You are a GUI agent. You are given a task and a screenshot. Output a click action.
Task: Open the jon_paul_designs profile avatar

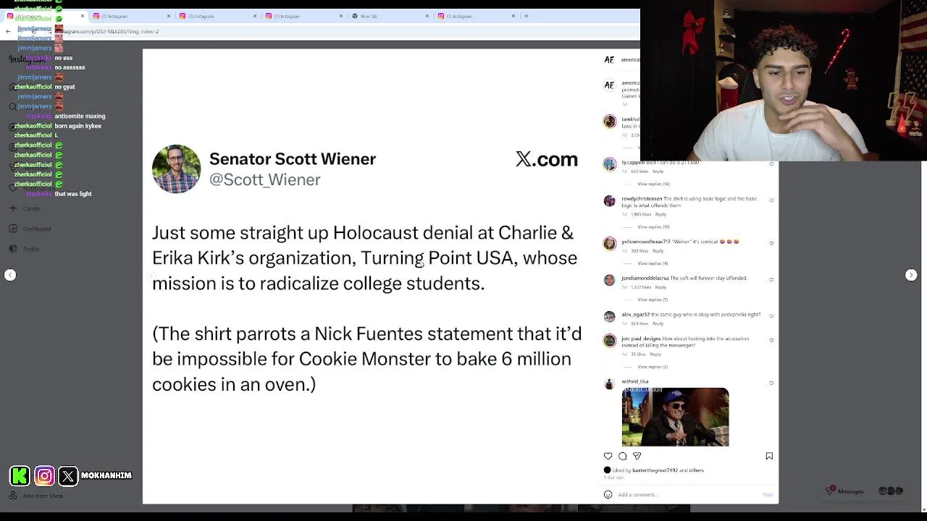tap(610, 341)
